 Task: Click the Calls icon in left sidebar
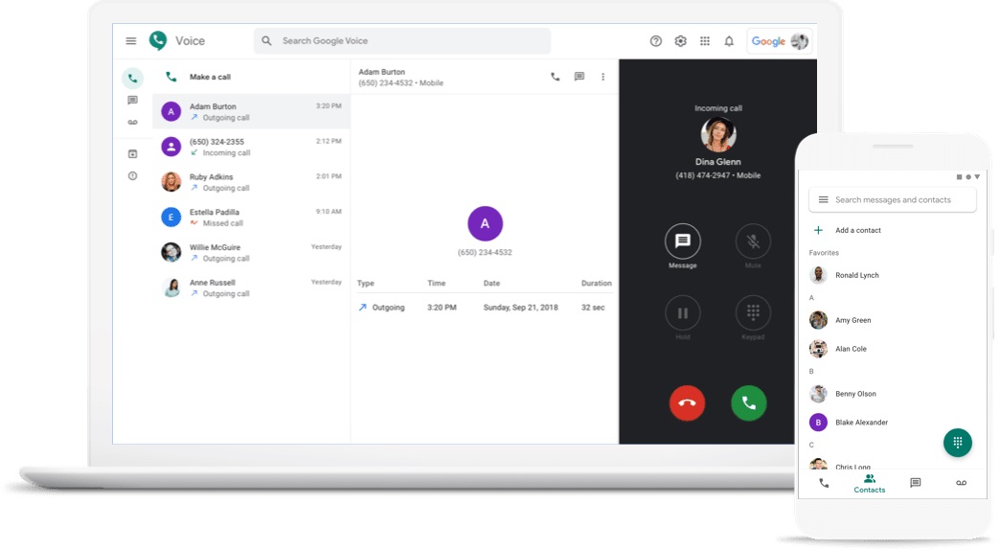(132, 78)
